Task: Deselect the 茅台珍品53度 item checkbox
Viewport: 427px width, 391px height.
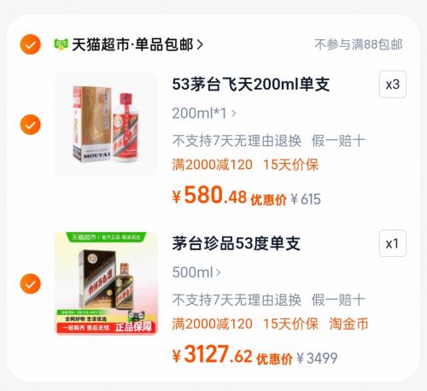Action: (31, 283)
